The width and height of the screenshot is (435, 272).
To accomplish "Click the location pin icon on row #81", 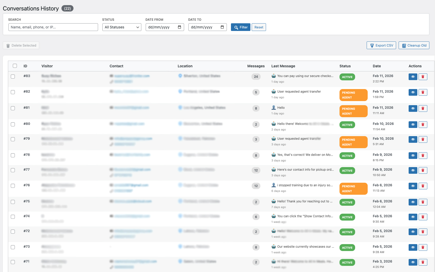I will tap(180, 107).
